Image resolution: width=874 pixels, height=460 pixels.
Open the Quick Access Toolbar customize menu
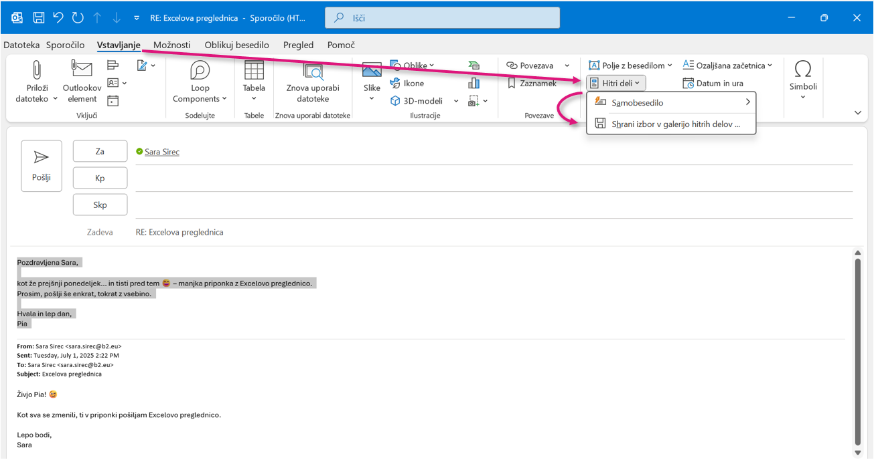(x=137, y=18)
